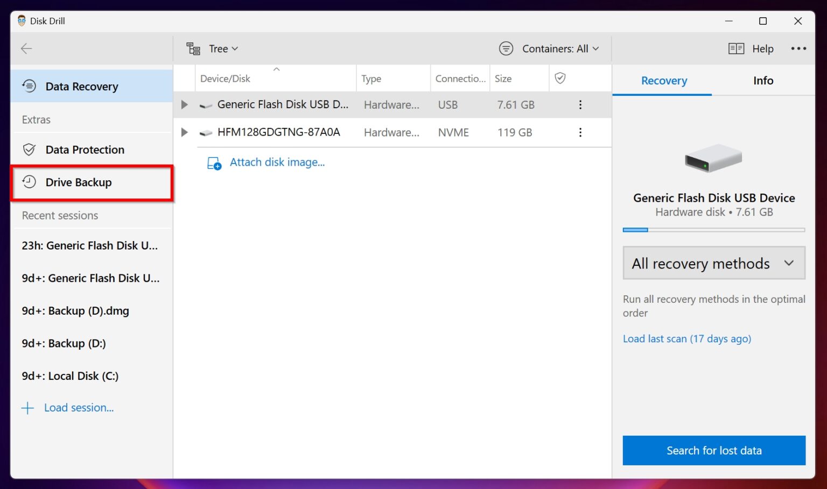The height and width of the screenshot is (489, 827).
Task: Click the Search for lost data button
Action: 713,450
